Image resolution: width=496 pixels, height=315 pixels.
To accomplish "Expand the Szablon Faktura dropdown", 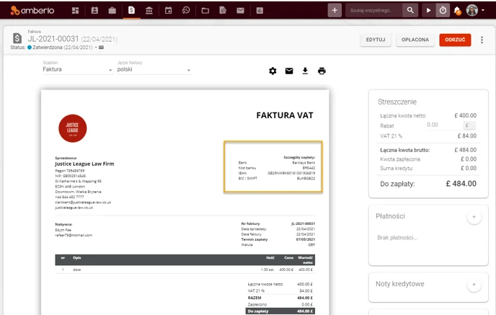I will tap(78, 70).
